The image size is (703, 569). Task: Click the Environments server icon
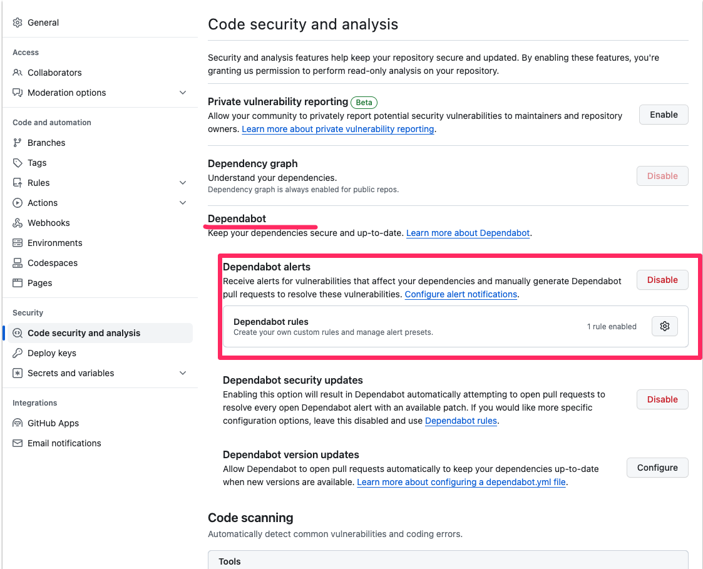(18, 243)
